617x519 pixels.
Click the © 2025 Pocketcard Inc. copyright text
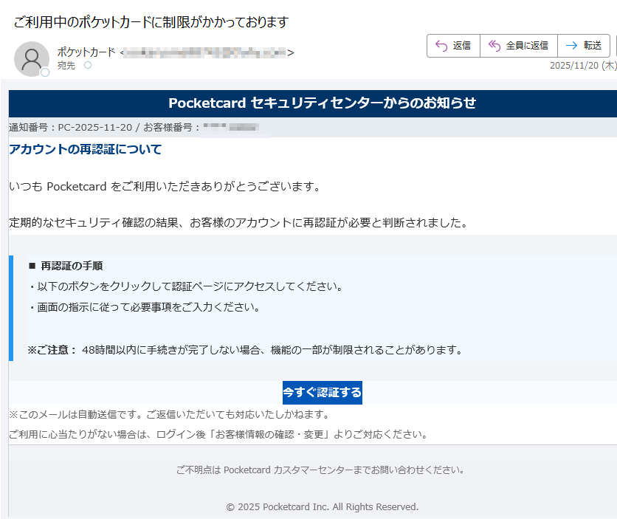[x=322, y=507]
